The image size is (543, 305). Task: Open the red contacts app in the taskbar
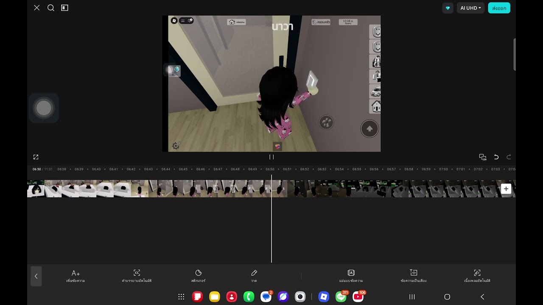point(232,297)
